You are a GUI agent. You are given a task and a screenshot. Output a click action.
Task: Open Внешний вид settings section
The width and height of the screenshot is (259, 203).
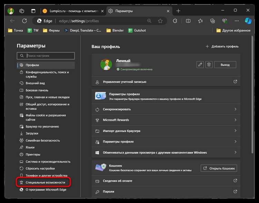(46, 83)
